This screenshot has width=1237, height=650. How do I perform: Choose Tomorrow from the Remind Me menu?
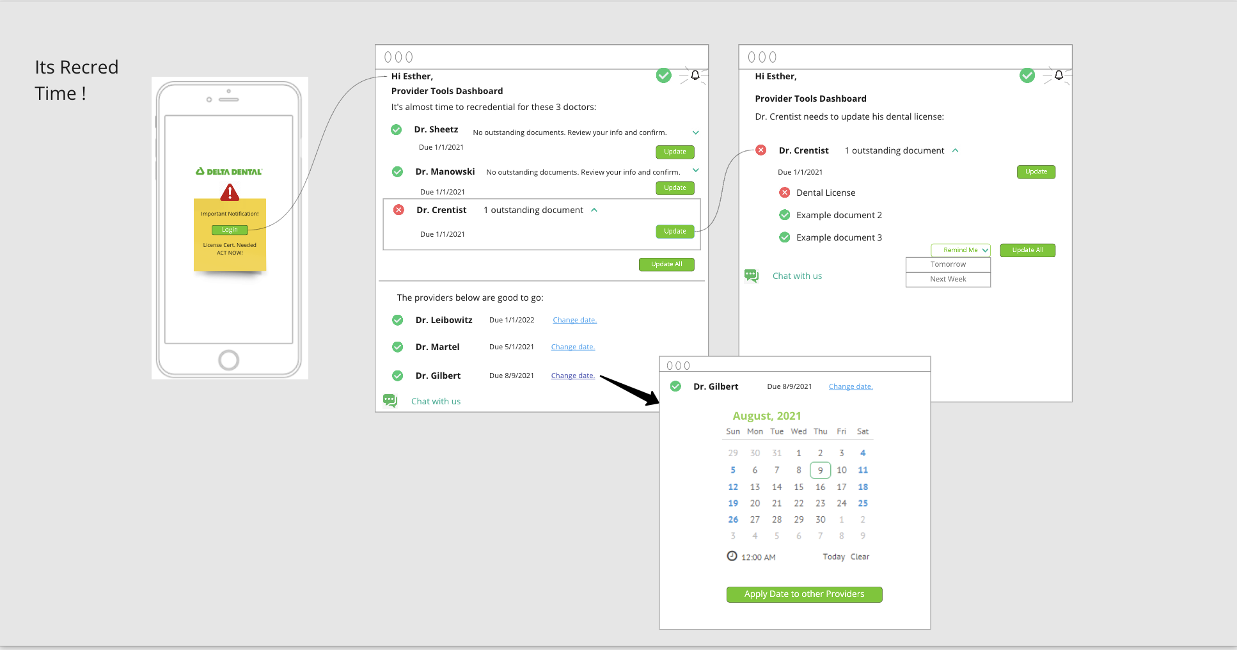(x=948, y=264)
